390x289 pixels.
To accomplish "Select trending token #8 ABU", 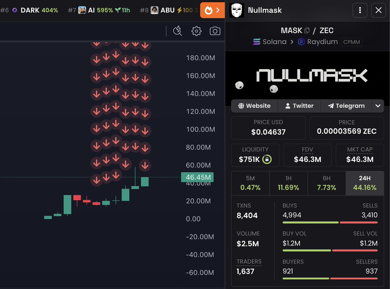I will coord(169,10).
